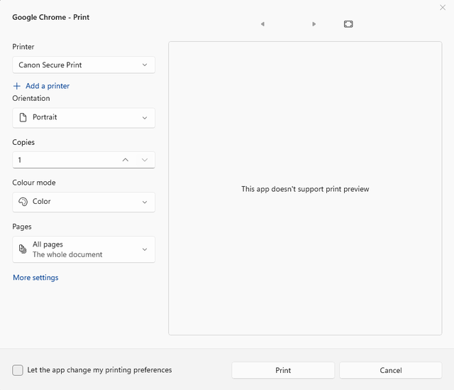Click the Add a printer link
The width and height of the screenshot is (454, 390).
click(48, 86)
